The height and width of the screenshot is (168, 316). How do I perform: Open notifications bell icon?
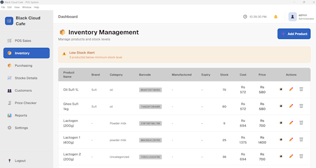point(276,17)
